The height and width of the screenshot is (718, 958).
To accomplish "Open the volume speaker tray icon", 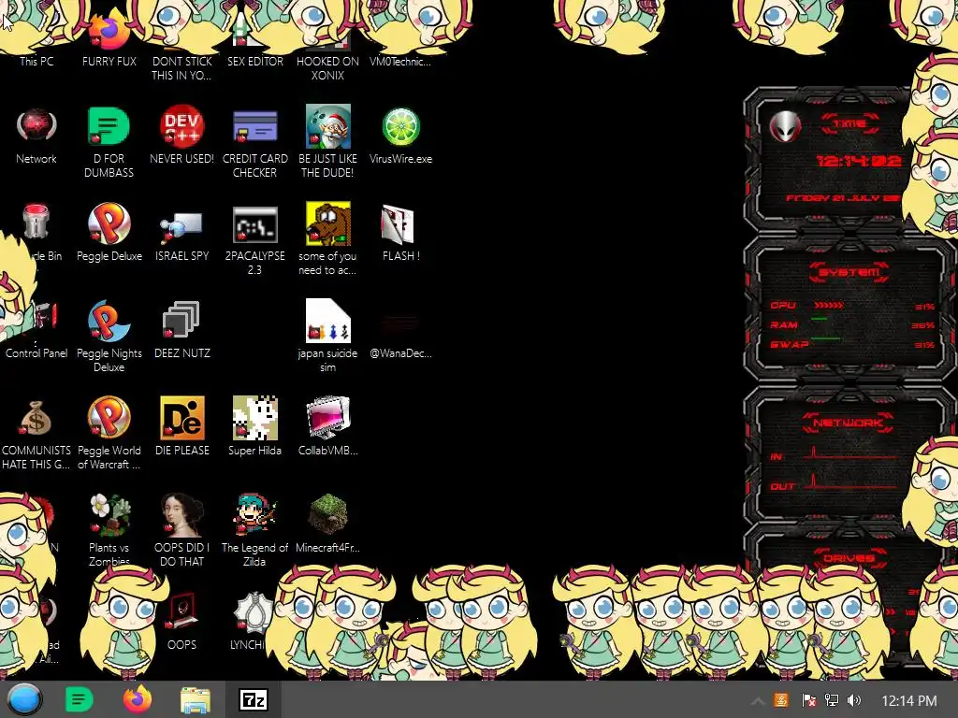I will click(854, 700).
